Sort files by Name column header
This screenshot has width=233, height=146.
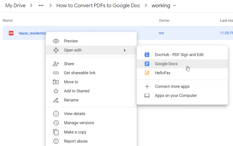[8, 21]
